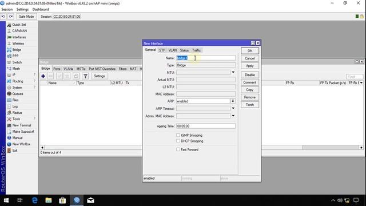Click the blue plus add button
Image resolution: width=366 pixels, height=206 pixels.
[x=43, y=76]
